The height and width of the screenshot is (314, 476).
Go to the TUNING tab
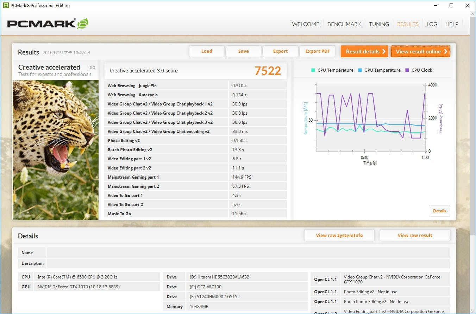click(x=379, y=24)
